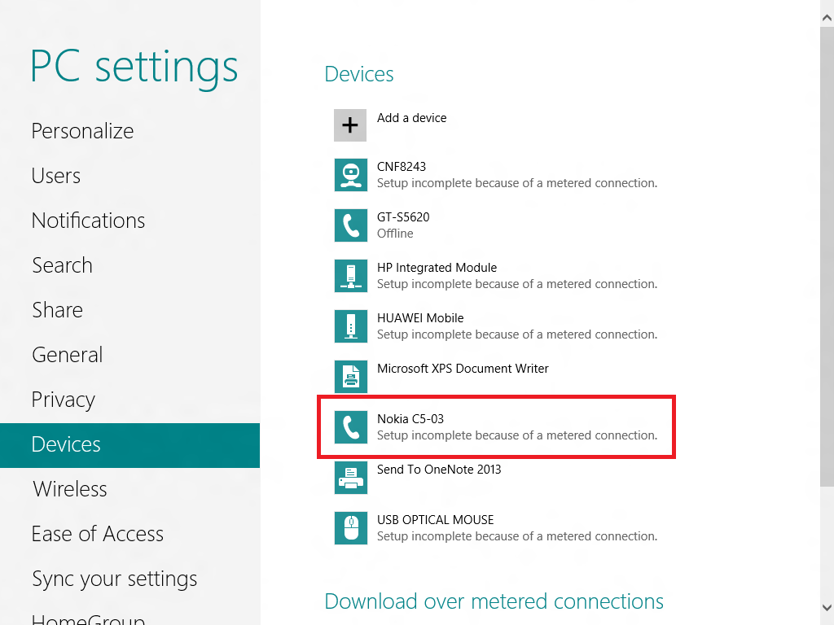Image resolution: width=834 pixels, height=625 pixels.
Task: Open Notifications settings
Action: (x=88, y=221)
